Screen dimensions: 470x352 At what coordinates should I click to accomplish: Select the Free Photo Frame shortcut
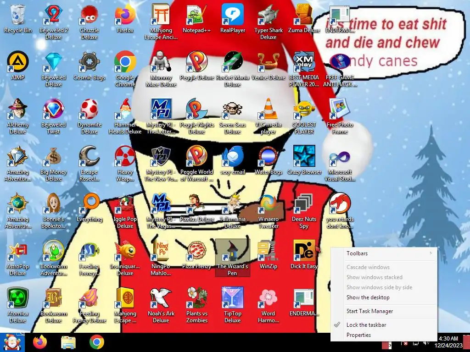point(340,116)
